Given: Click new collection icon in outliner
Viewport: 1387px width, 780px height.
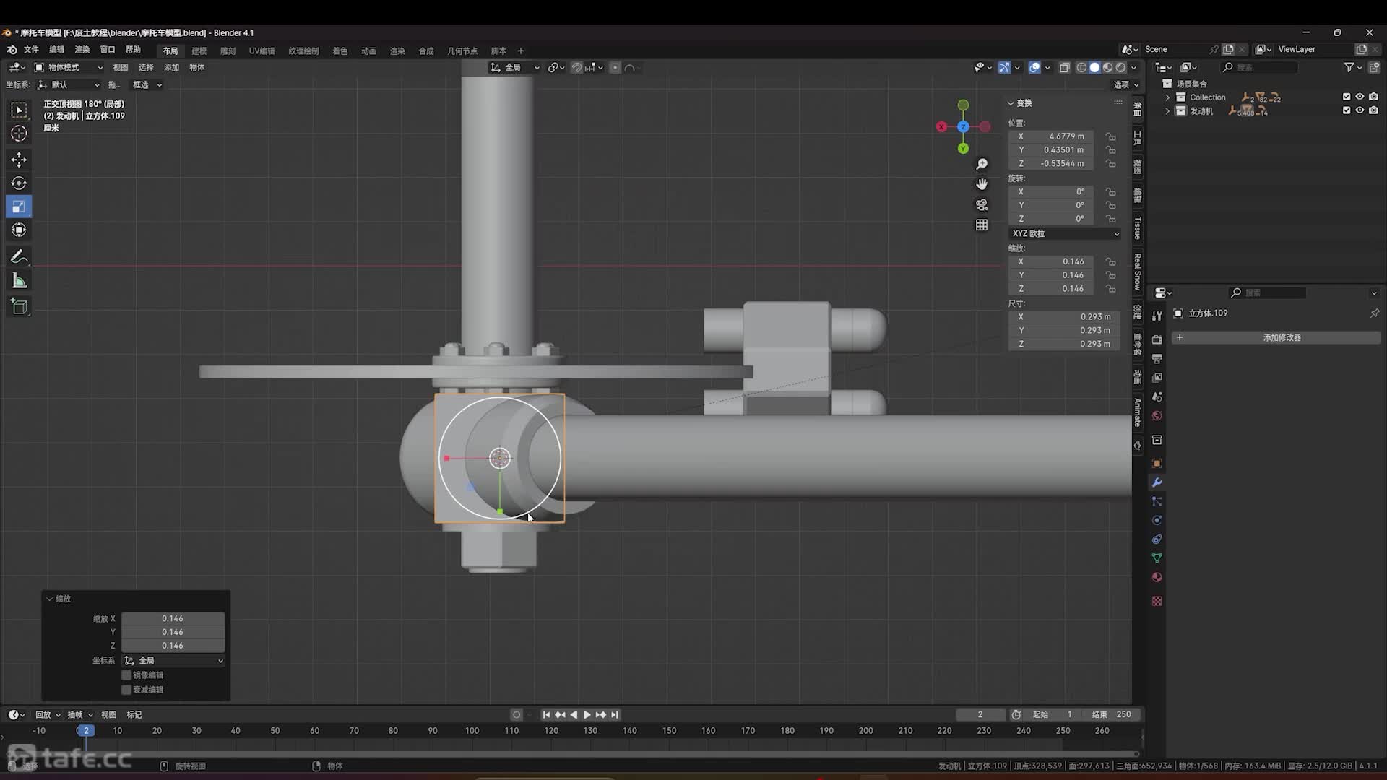Looking at the screenshot, I should (x=1374, y=67).
